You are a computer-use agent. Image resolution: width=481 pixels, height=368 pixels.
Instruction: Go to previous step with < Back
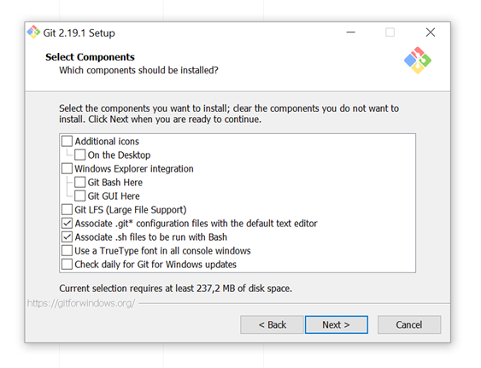click(272, 324)
